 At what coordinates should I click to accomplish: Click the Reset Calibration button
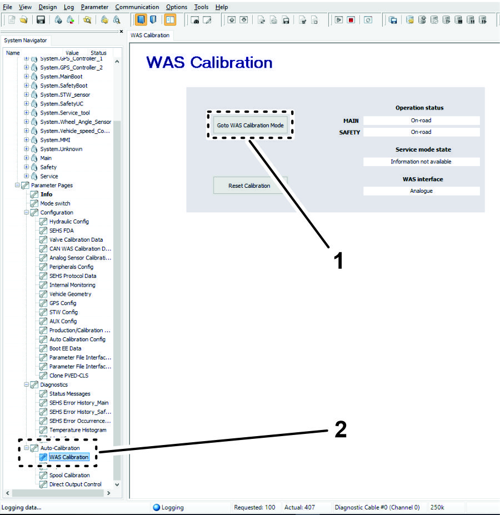[x=249, y=186]
